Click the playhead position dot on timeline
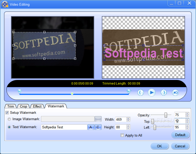196x154 pixels. point(72,94)
